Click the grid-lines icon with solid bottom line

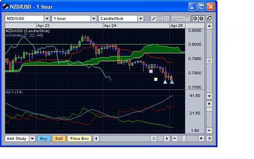click(x=174, y=19)
